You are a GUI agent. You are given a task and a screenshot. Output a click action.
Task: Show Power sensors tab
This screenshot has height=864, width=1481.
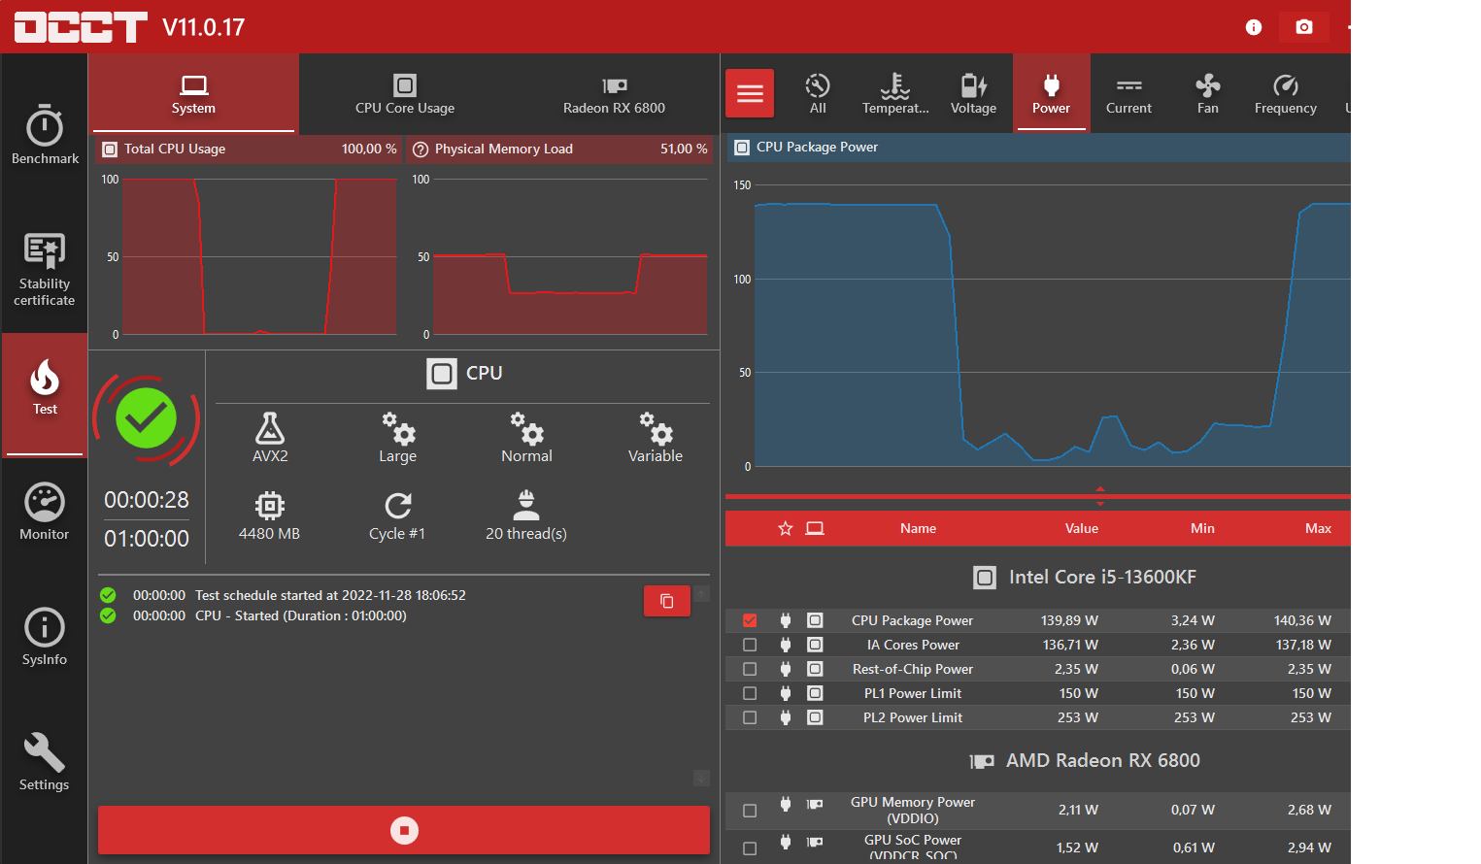coord(1052,94)
